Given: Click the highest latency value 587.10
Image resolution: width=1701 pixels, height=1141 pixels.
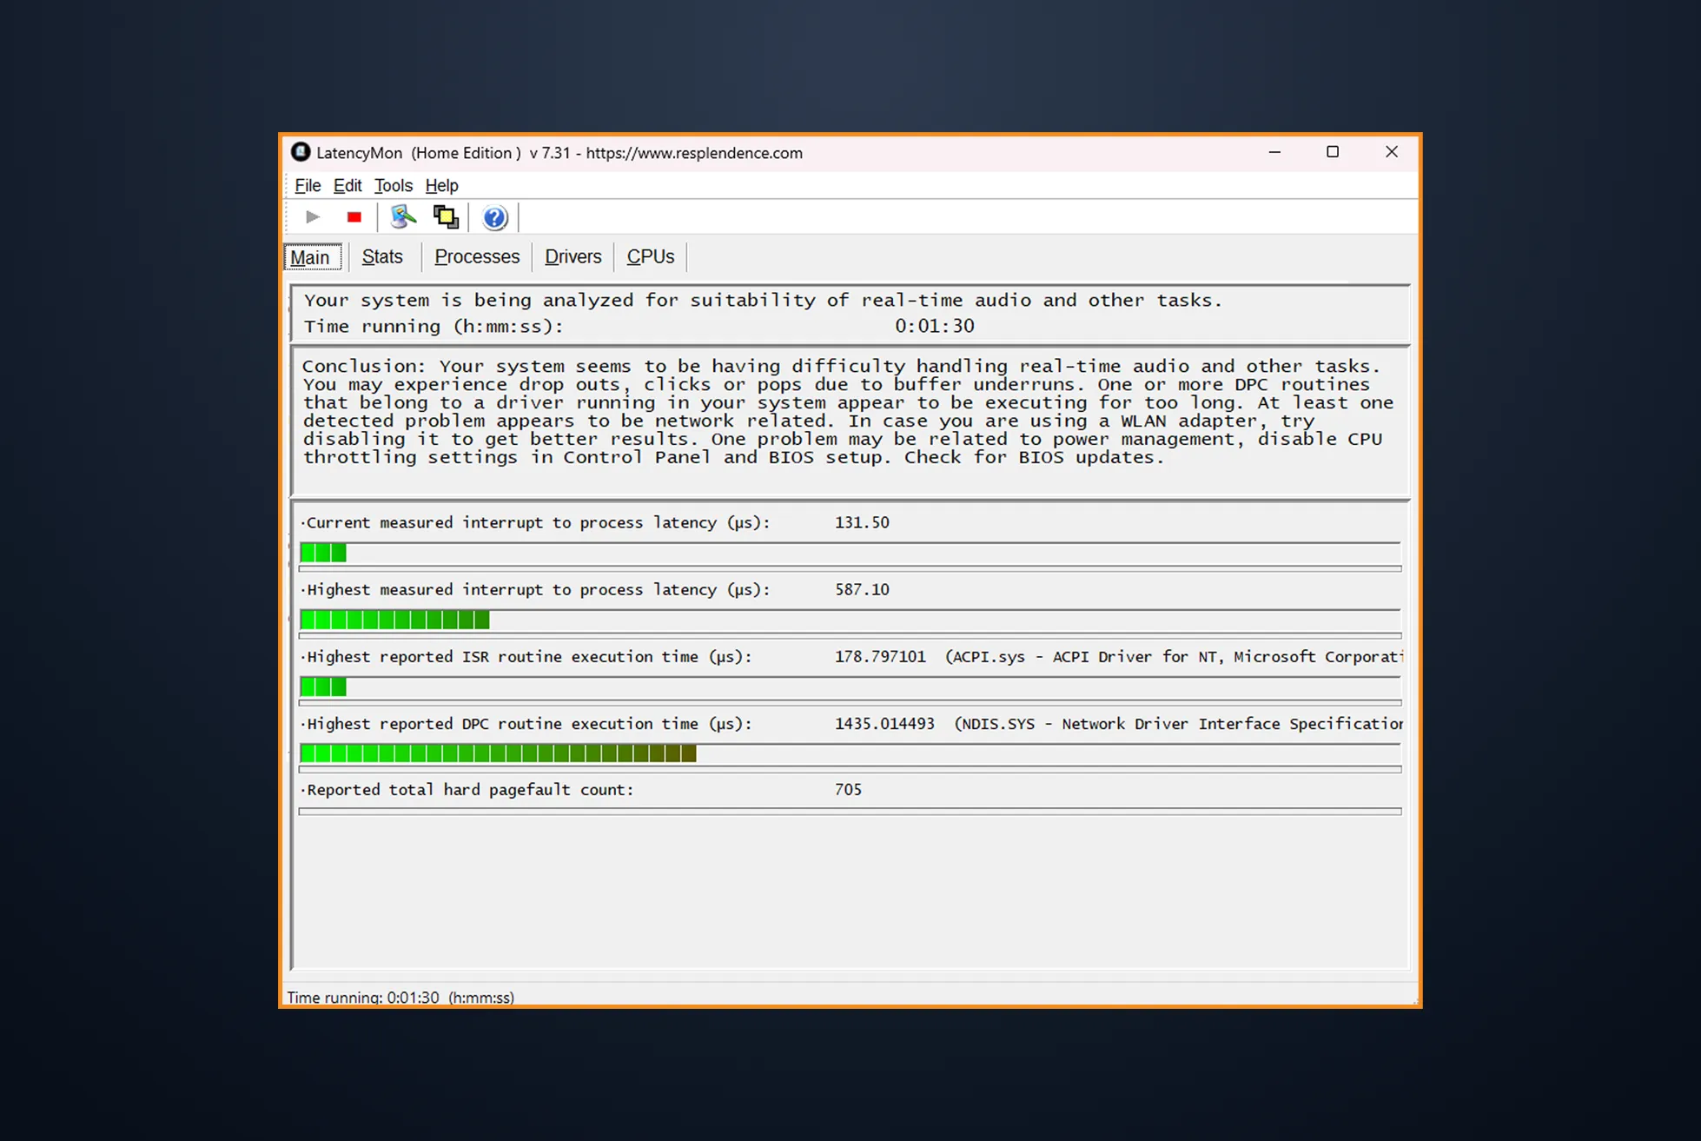Looking at the screenshot, I should [862, 589].
